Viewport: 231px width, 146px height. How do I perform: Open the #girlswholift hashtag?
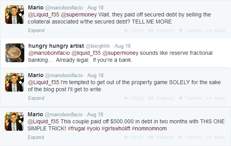click(x=116, y=128)
